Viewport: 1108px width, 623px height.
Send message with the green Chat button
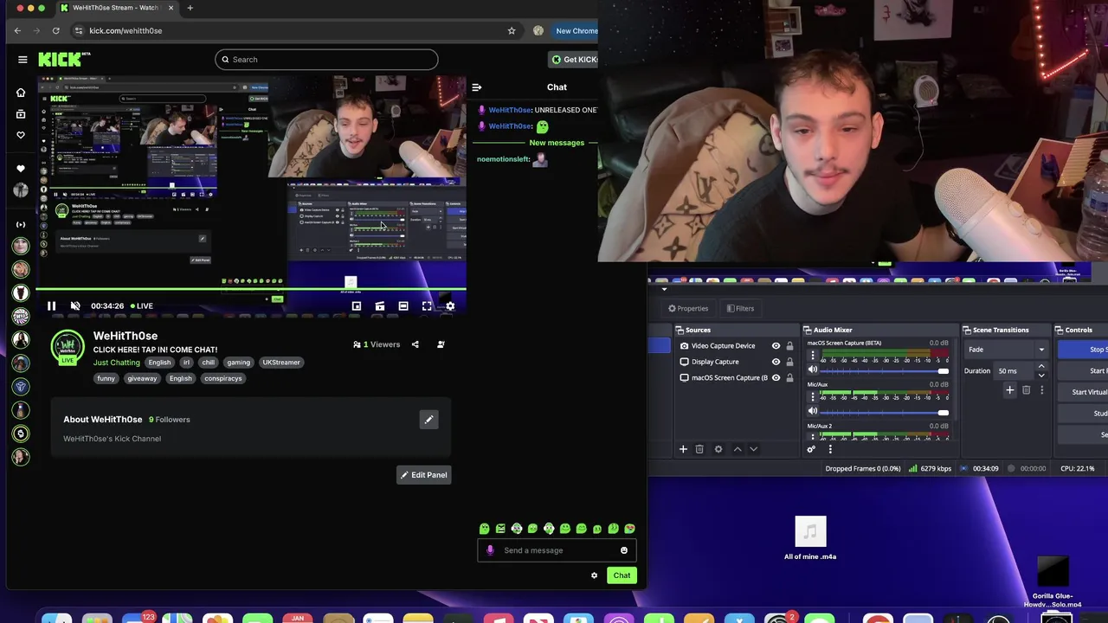(x=622, y=575)
